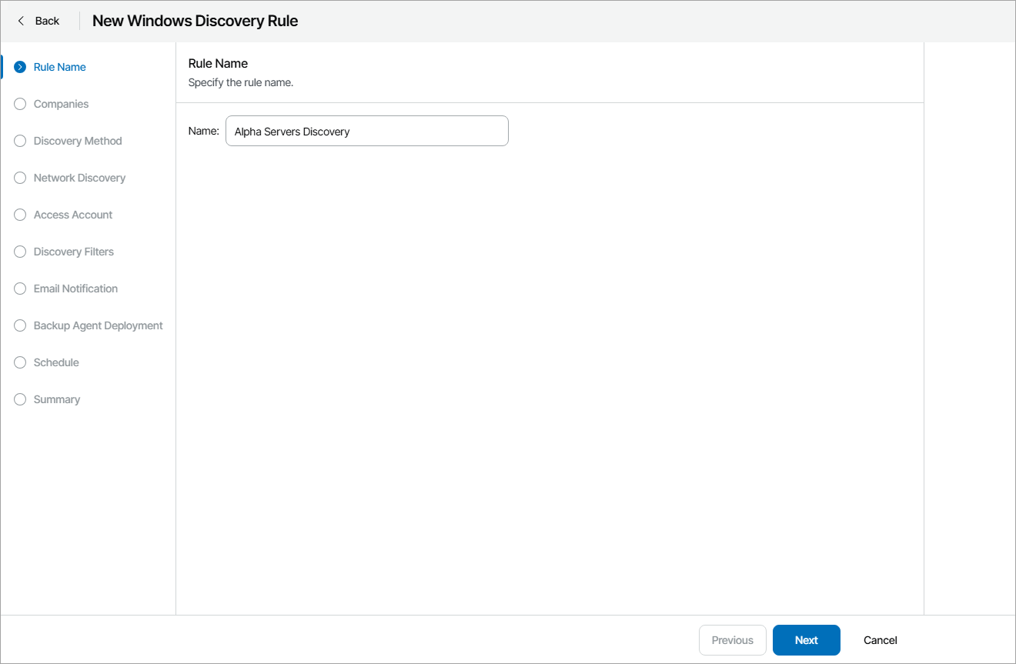The image size is (1016, 664).
Task: Click the Rule Name step indicator icon
Action: coord(20,67)
